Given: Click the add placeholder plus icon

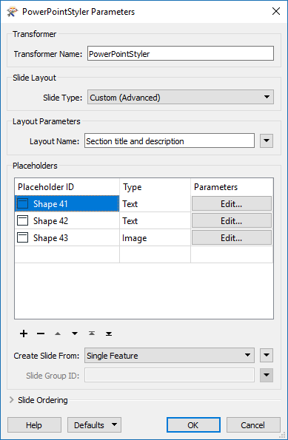Looking at the screenshot, I should point(24,334).
